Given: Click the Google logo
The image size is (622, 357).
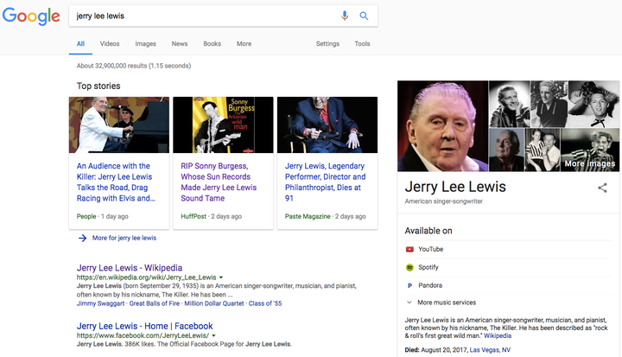Looking at the screenshot, I should click(31, 16).
